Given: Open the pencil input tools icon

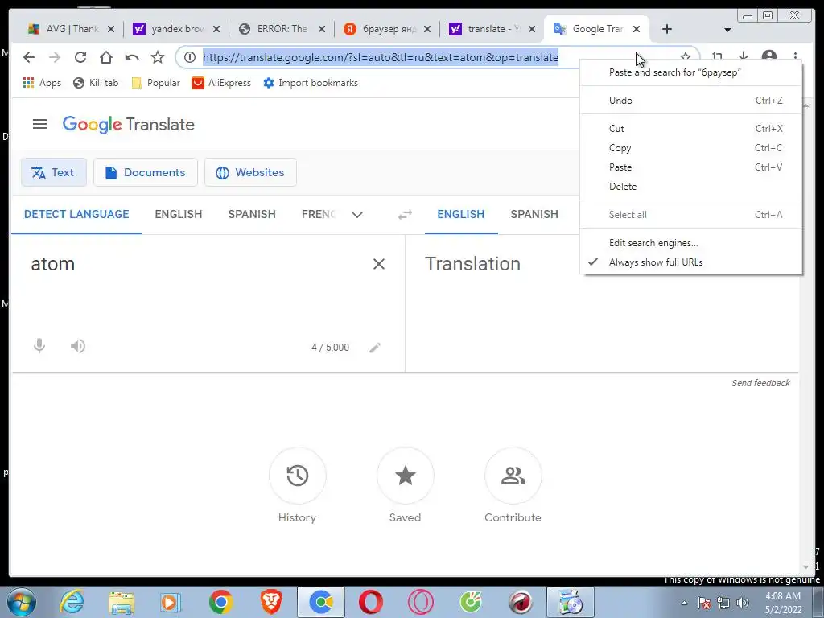Looking at the screenshot, I should 375,348.
